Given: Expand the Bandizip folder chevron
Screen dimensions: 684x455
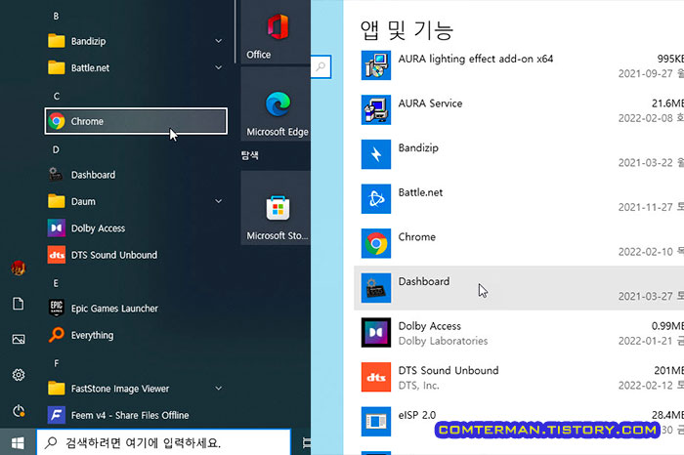Looking at the screenshot, I should coord(219,41).
